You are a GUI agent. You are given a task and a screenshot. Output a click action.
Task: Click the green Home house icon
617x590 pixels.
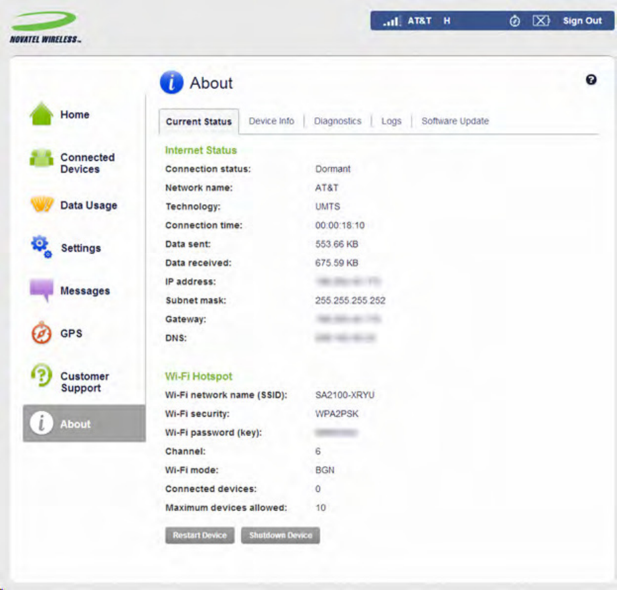click(x=41, y=114)
